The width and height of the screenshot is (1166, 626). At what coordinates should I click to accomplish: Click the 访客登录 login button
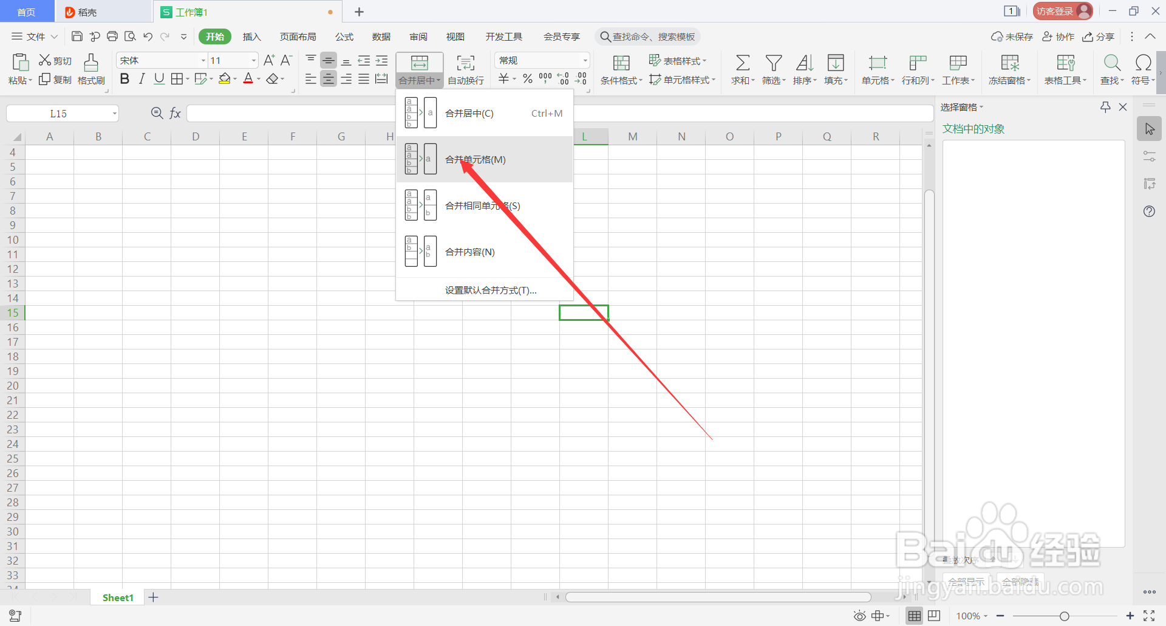pyautogui.click(x=1062, y=10)
